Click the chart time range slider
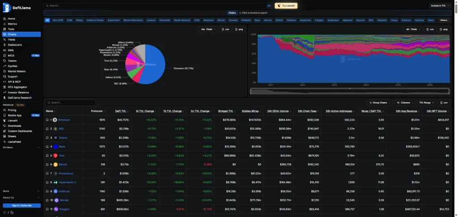This screenshot has width=458, height=217. coord(350,91)
